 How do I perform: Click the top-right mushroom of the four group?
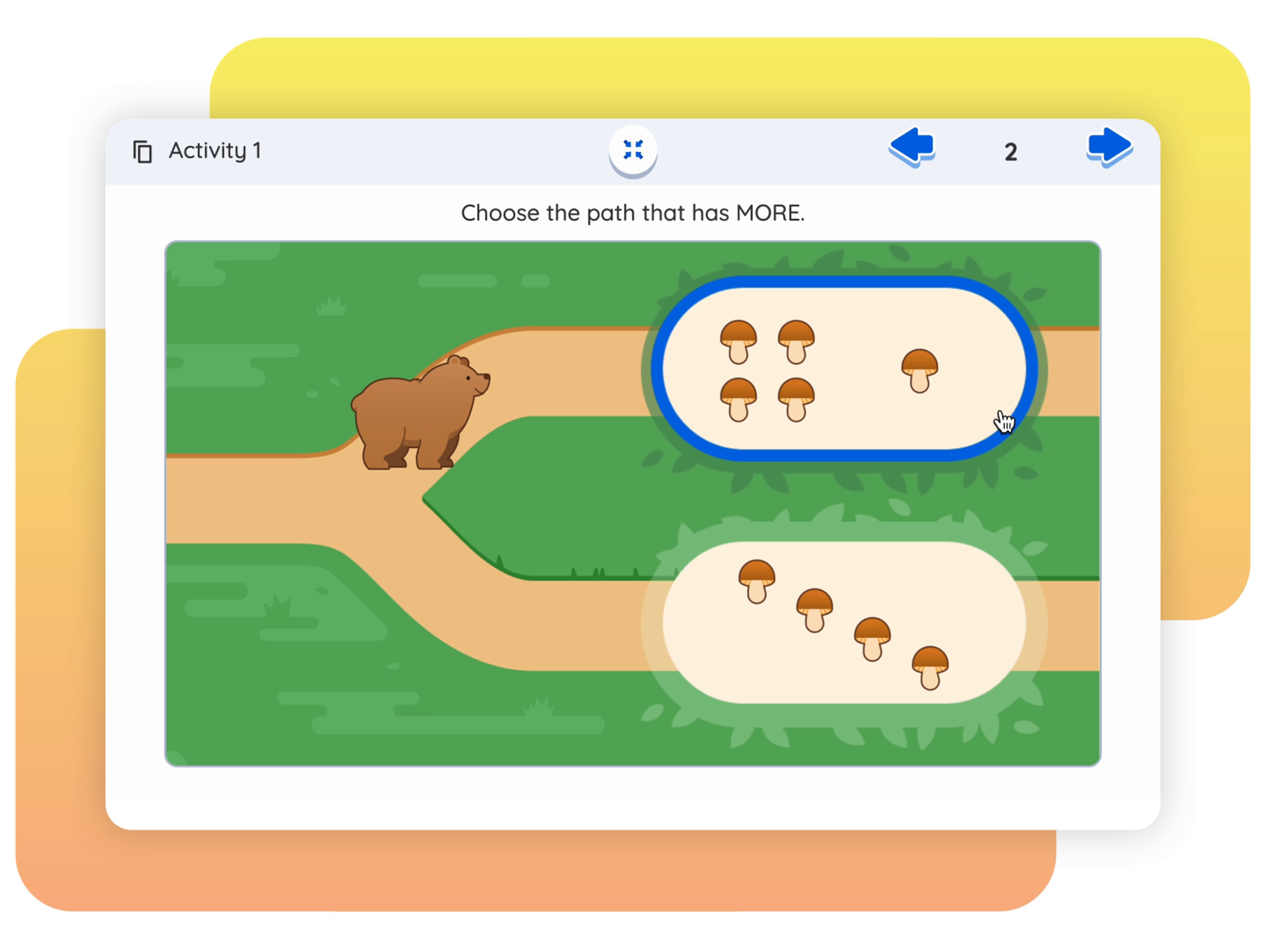pos(796,342)
